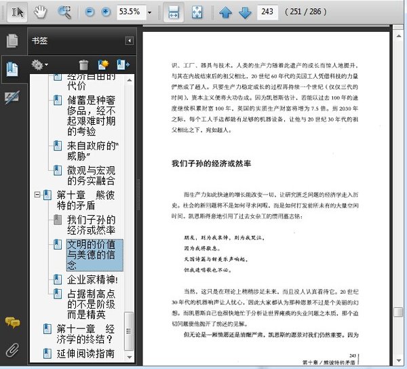Open bookmark 企业家精神!

pyautogui.click(x=92, y=279)
